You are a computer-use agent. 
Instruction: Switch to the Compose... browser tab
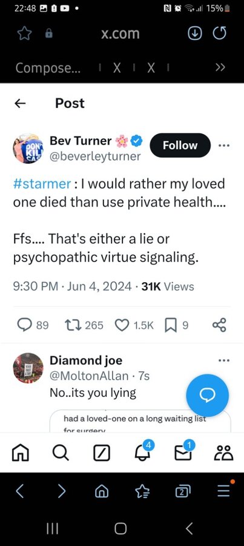[48, 67]
